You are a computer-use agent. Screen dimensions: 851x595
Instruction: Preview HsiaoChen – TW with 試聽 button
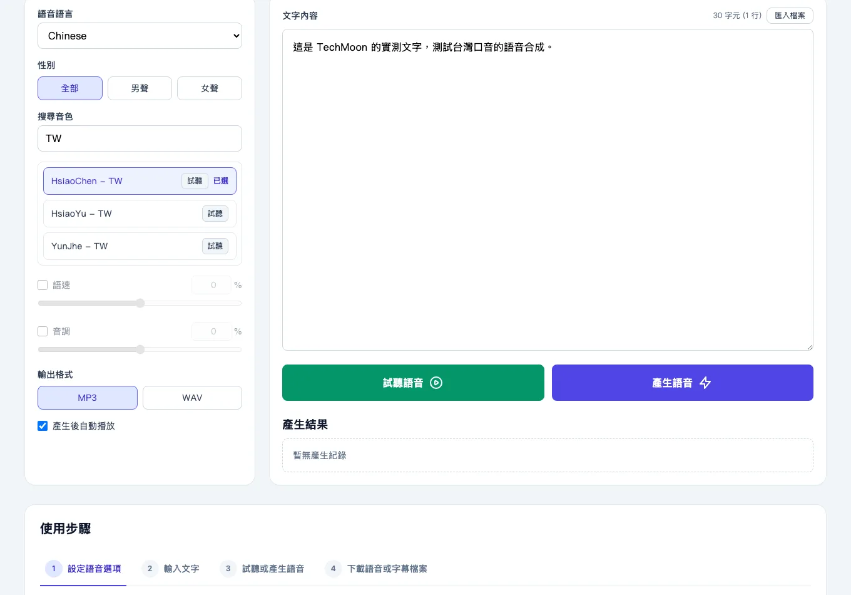(x=195, y=181)
